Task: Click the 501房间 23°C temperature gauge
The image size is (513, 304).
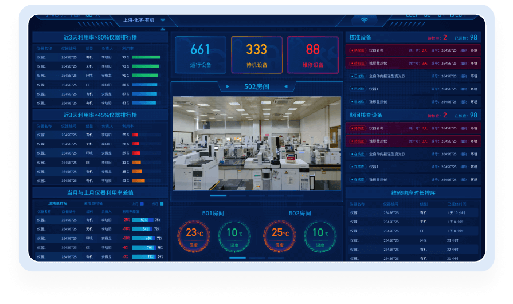Action: tap(194, 236)
